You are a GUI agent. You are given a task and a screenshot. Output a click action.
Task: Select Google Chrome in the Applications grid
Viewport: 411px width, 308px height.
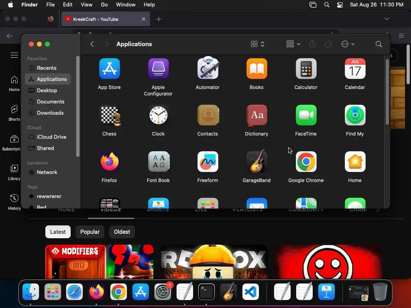click(306, 162)
